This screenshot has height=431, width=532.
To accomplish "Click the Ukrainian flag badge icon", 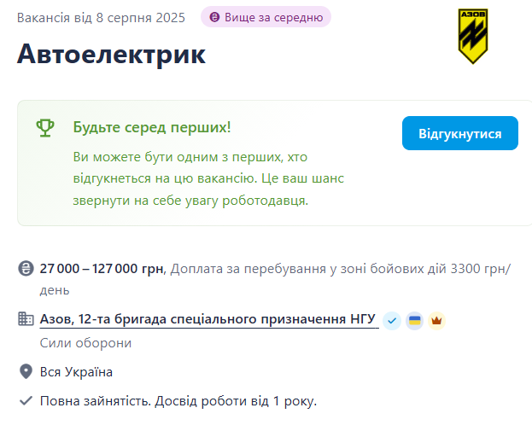I will [x=414, y=320].
